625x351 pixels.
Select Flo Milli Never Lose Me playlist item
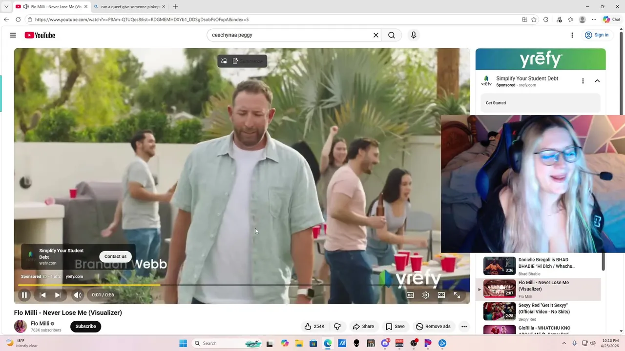(539, 289)
